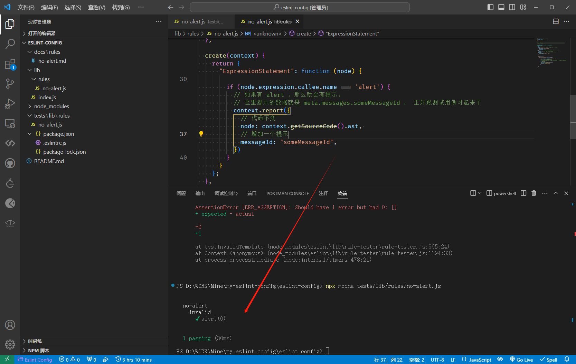The width and height of the screenshot is (576, 364).
Task: Click the editor minimap
Action: point(552,53)
